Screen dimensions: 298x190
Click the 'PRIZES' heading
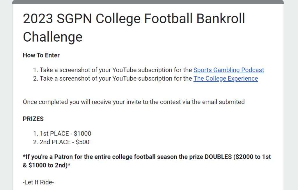[x=33, y=119]
